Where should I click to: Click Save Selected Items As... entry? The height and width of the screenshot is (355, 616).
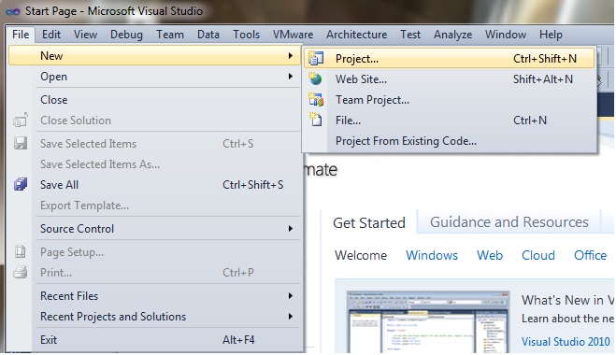coord(155,163)
